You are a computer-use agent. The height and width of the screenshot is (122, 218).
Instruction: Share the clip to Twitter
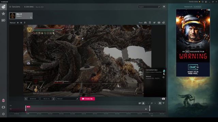tap(154, 23)
